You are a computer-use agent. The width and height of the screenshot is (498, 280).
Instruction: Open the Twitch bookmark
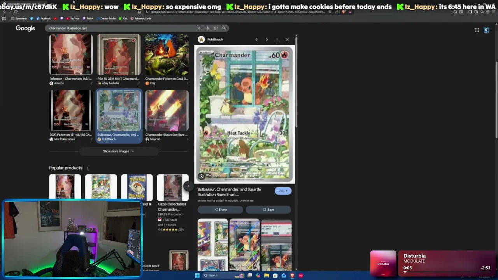pyautogui.click(x=88, y=18)
